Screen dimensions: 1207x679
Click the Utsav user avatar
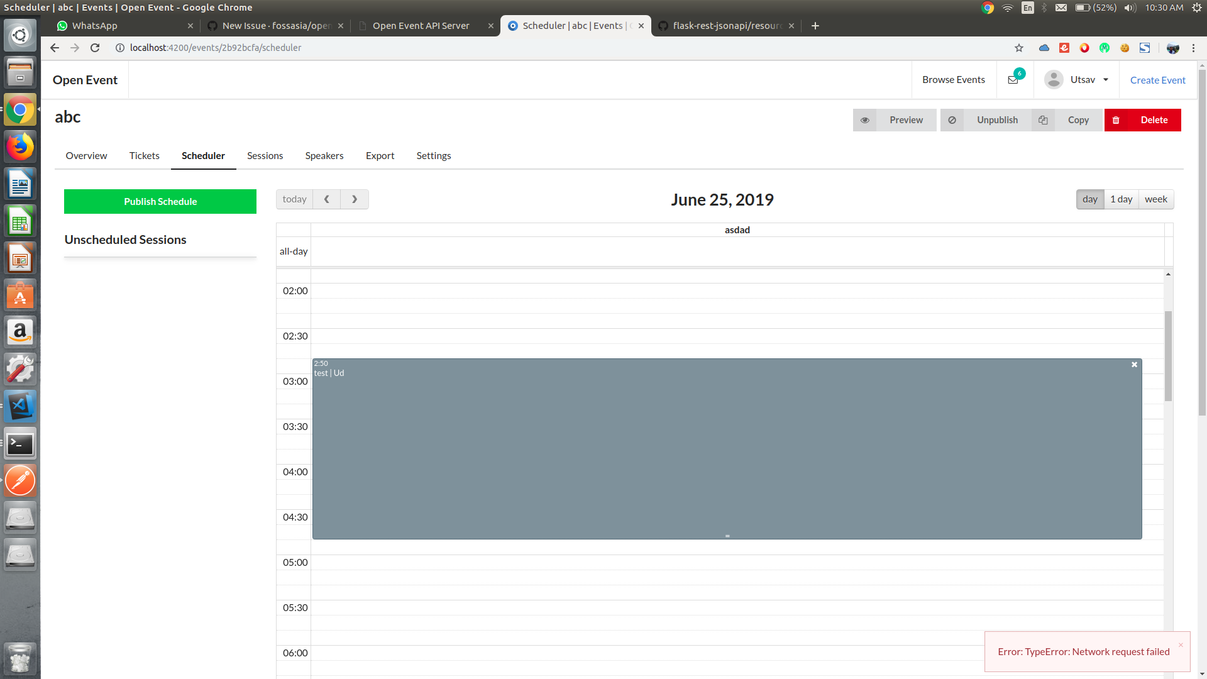[1054, 80]
